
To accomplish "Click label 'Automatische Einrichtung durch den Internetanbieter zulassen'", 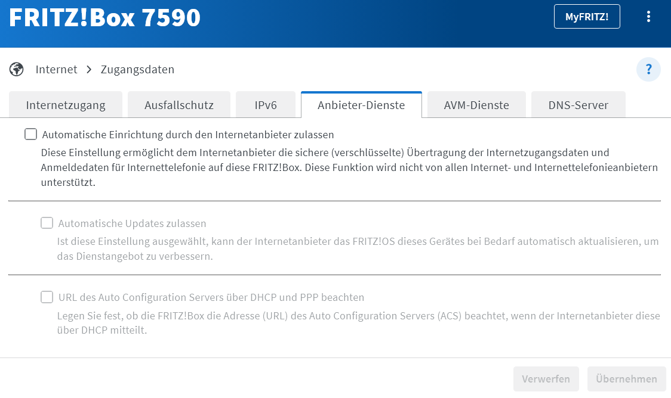I will (x=188, y=135).
